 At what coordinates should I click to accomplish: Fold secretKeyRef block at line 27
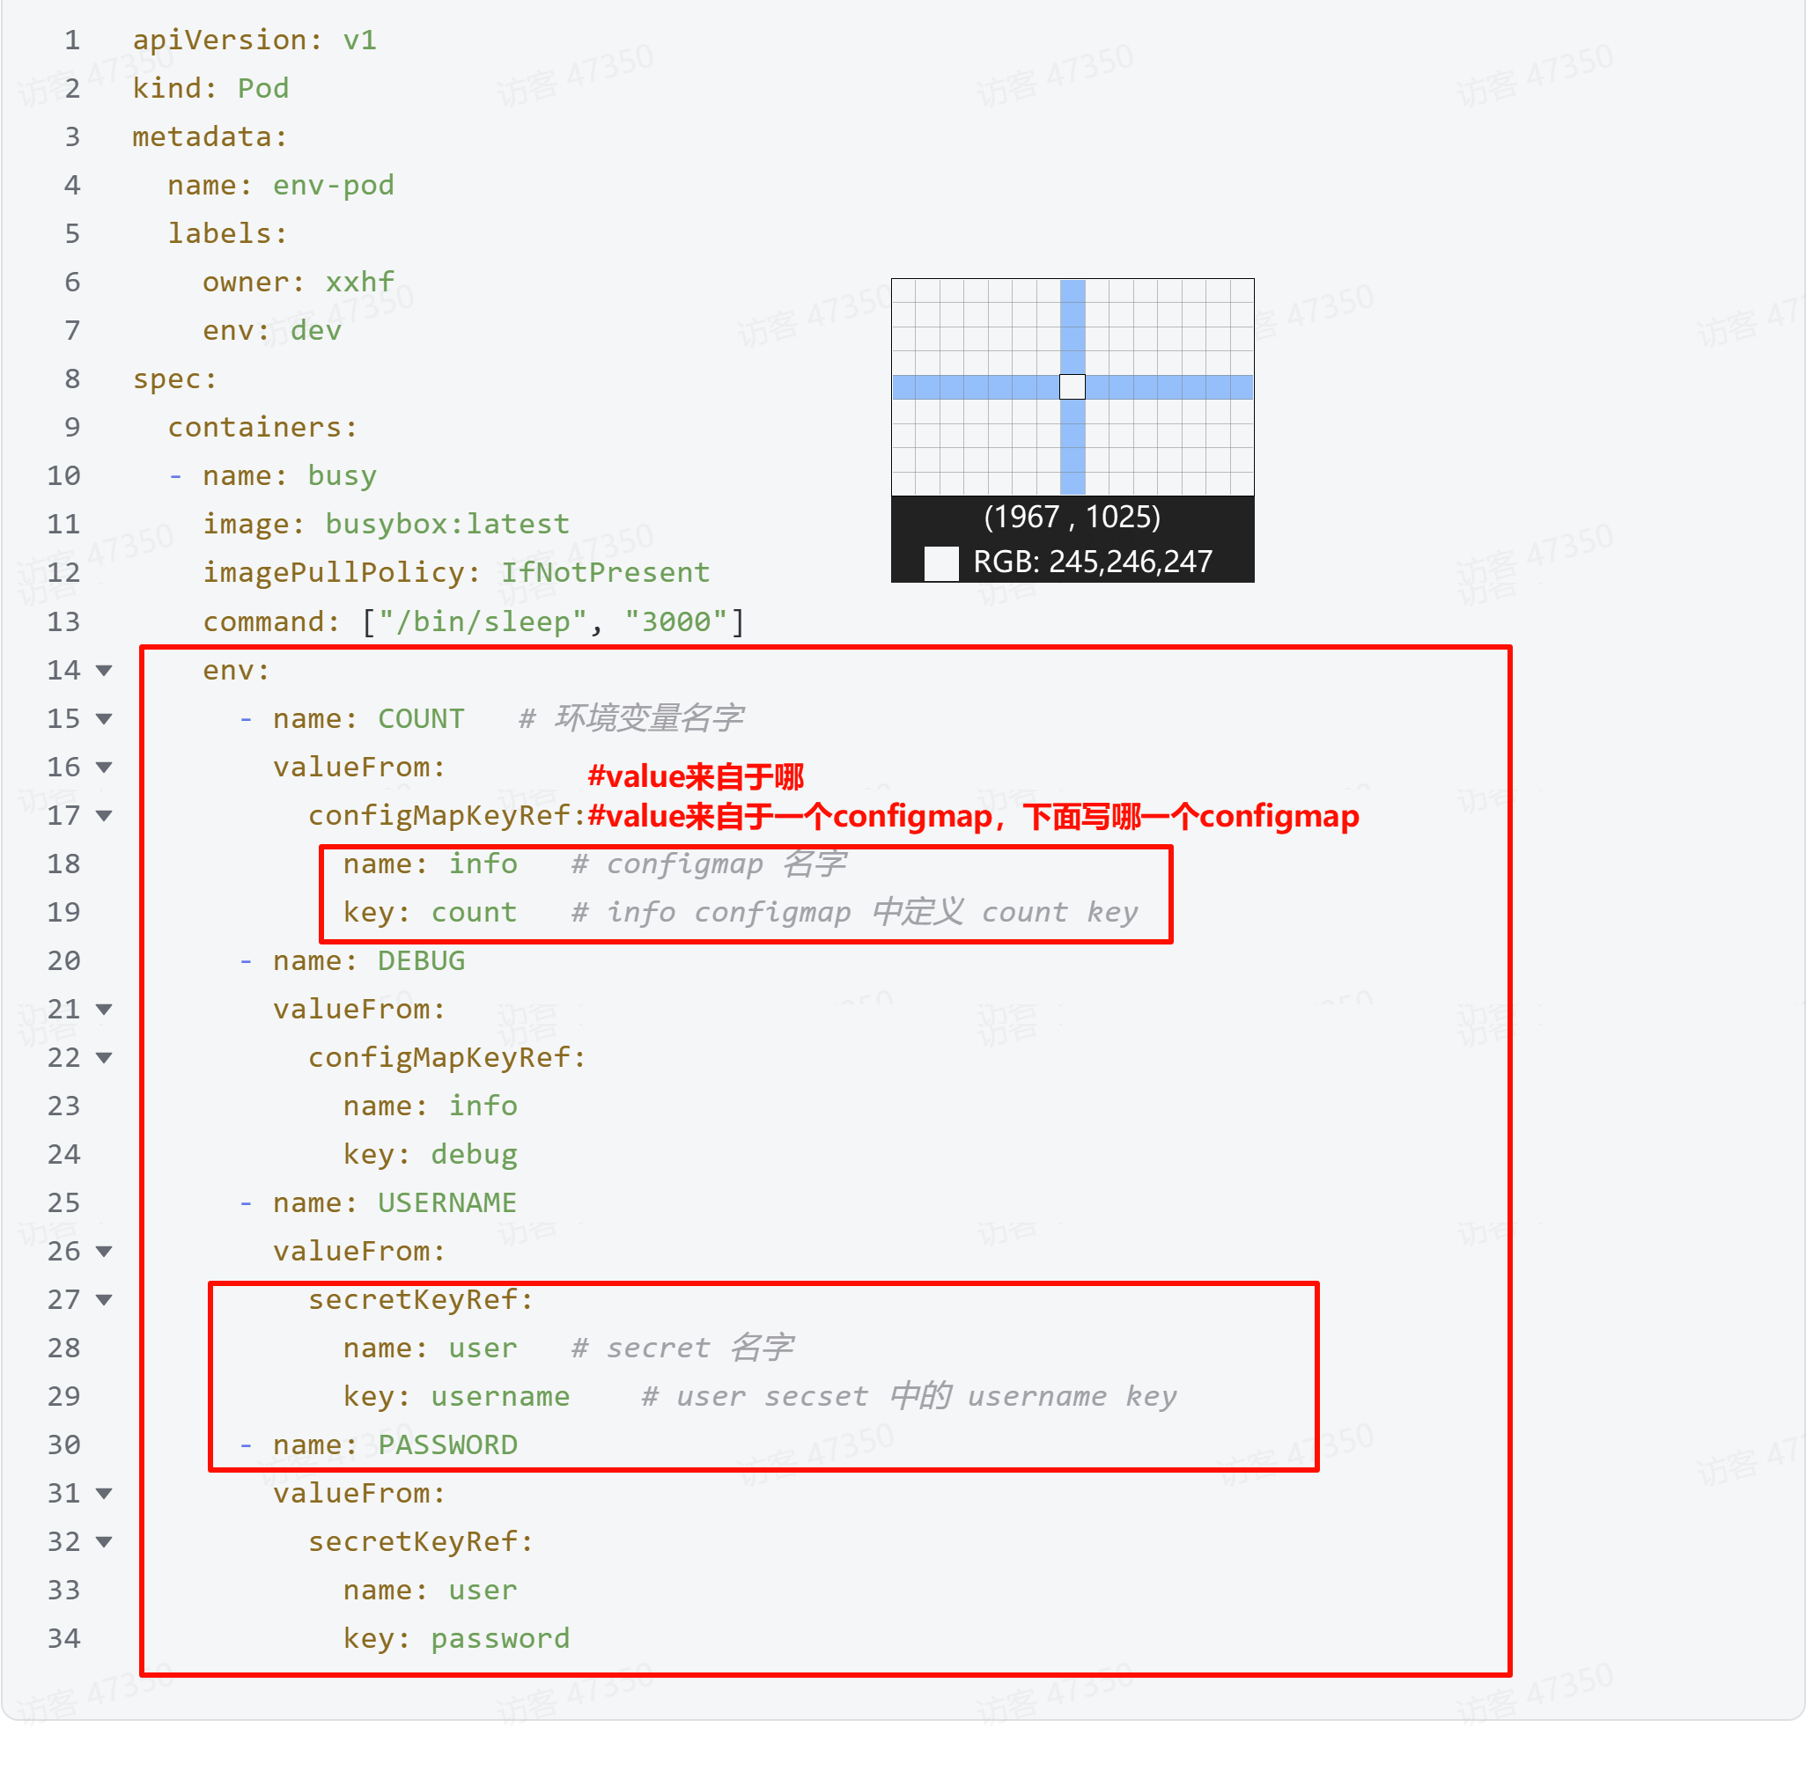point(105,1300)
